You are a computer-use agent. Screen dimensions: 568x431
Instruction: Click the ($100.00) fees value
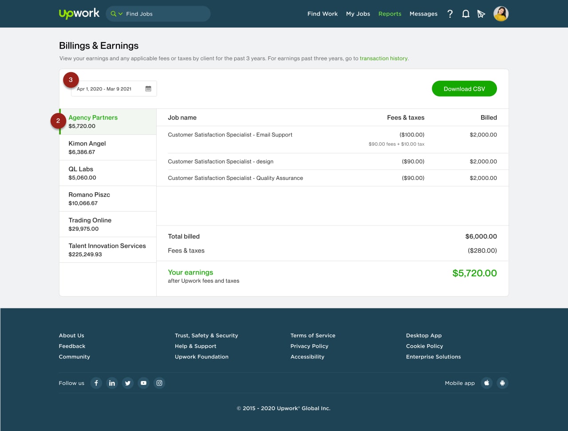pos(412,135)
